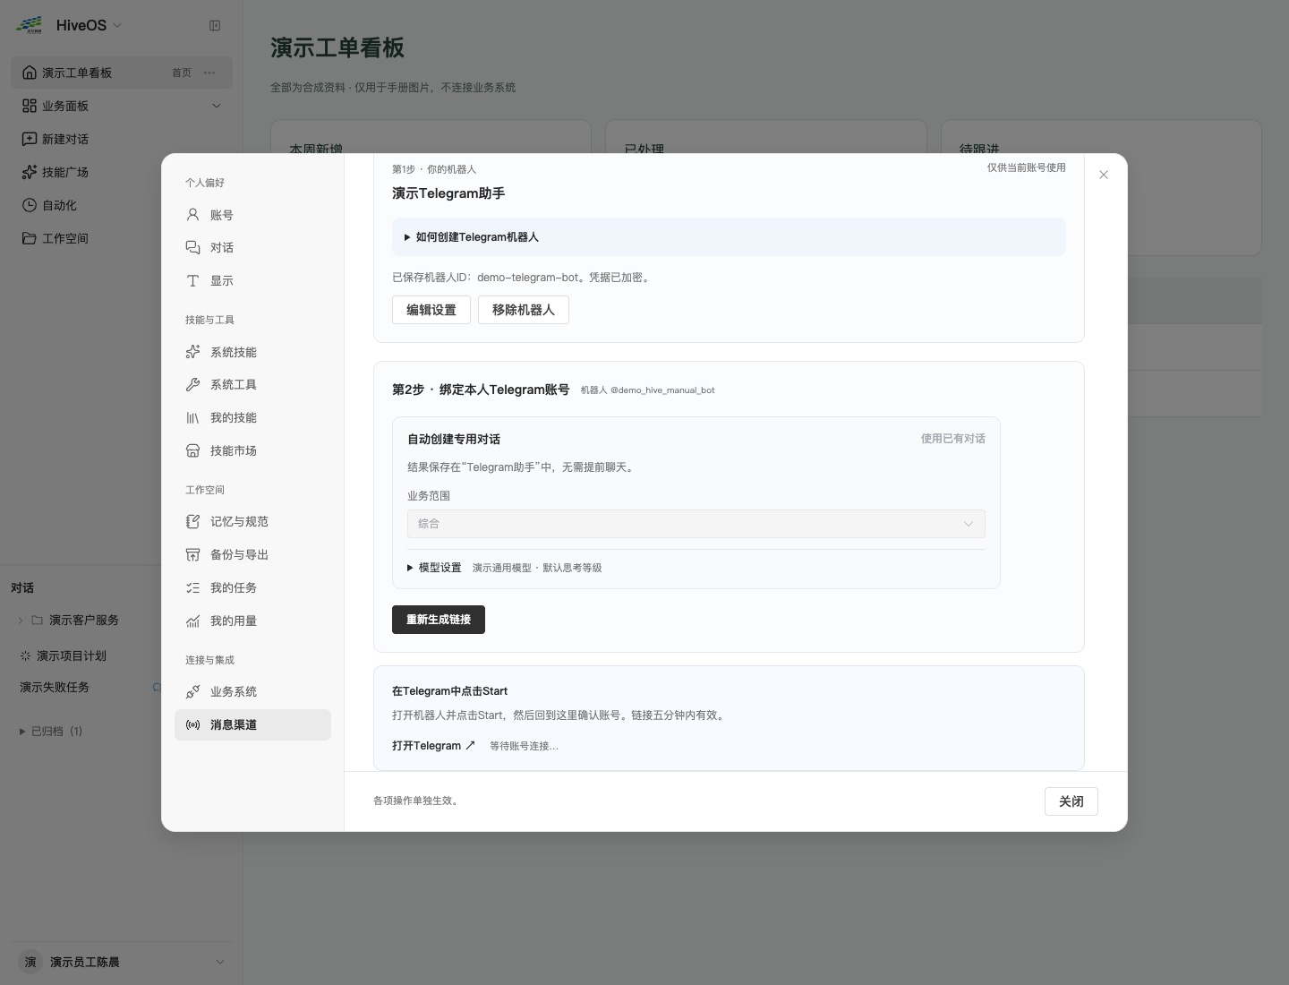Open the 演示员工陈晨 account menu chevron
Screen dimensions: 1289x985
(x=220, y=962)
